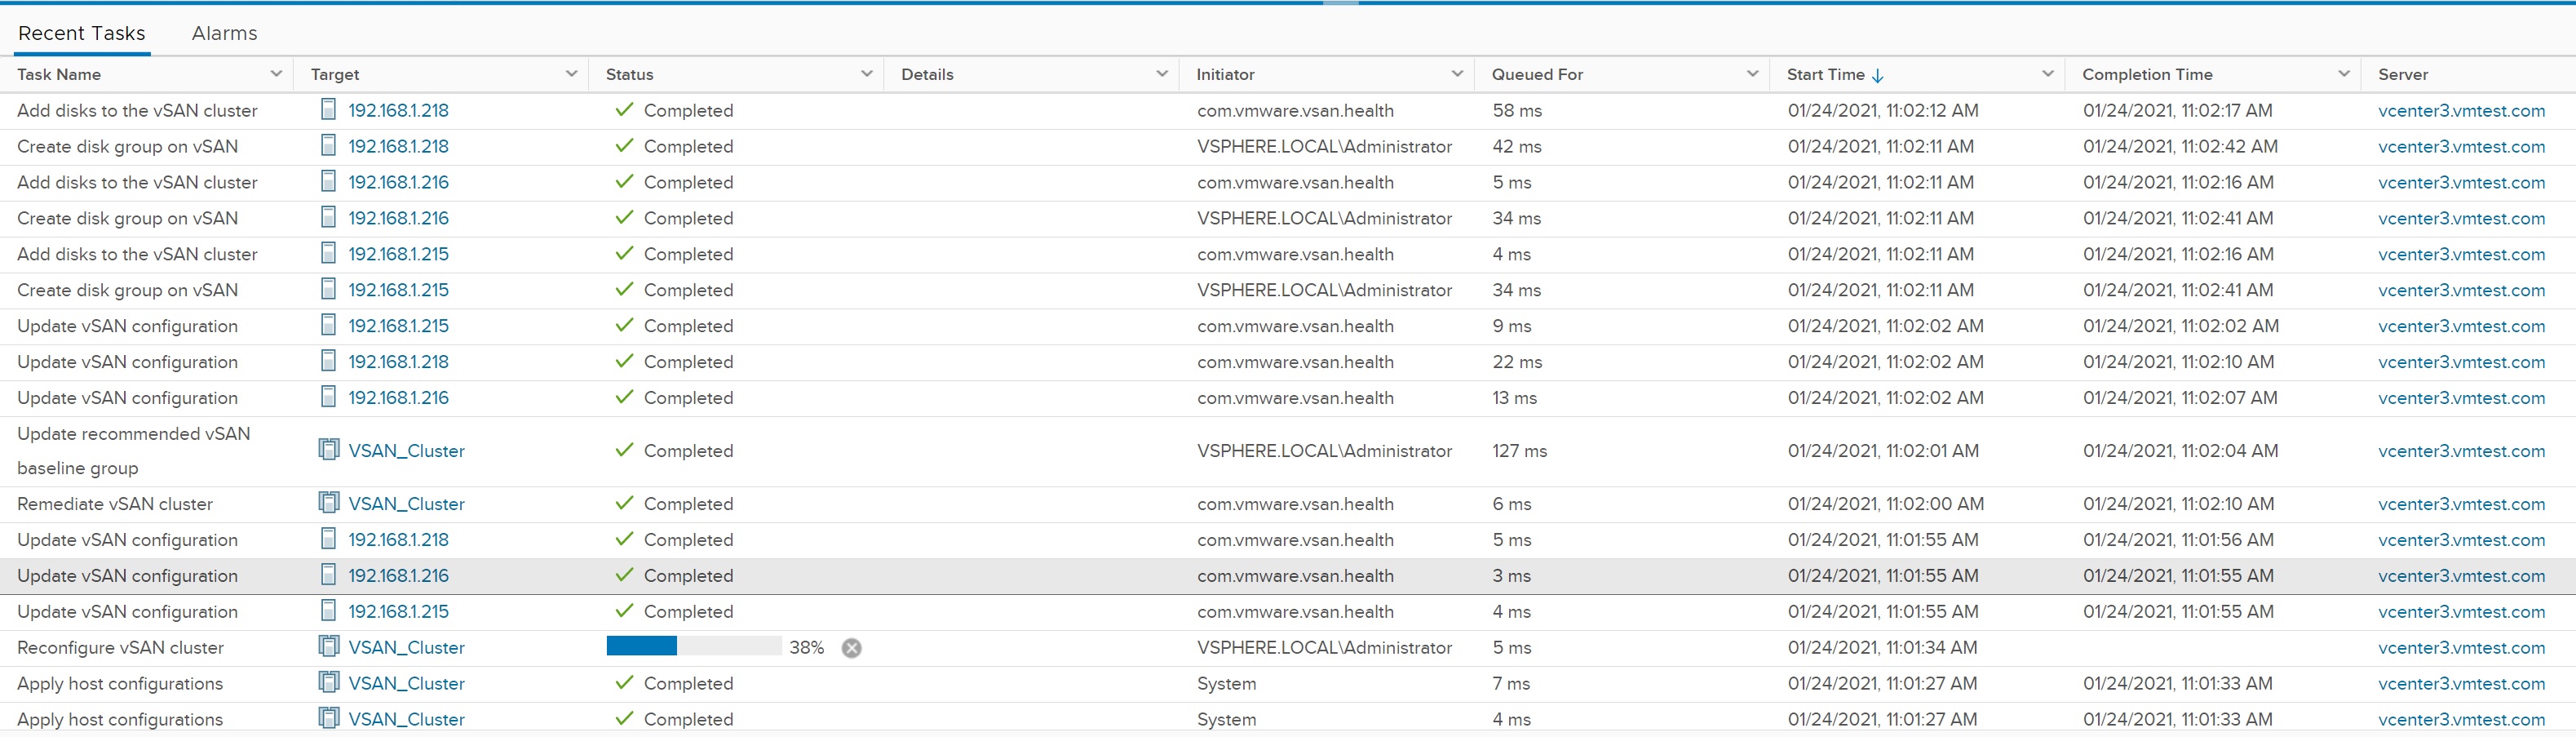This screenshot has height=737, width=2576.
Task: Open the Queued For column dropdown
Action: [1752, 74]
